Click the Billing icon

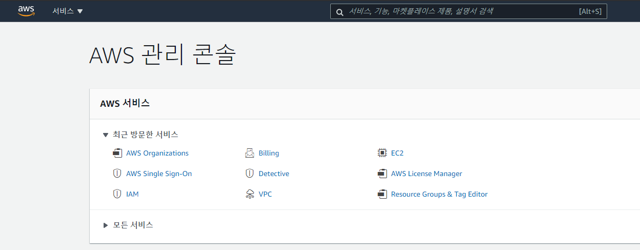pyautogui.click(x=250, y=153)
